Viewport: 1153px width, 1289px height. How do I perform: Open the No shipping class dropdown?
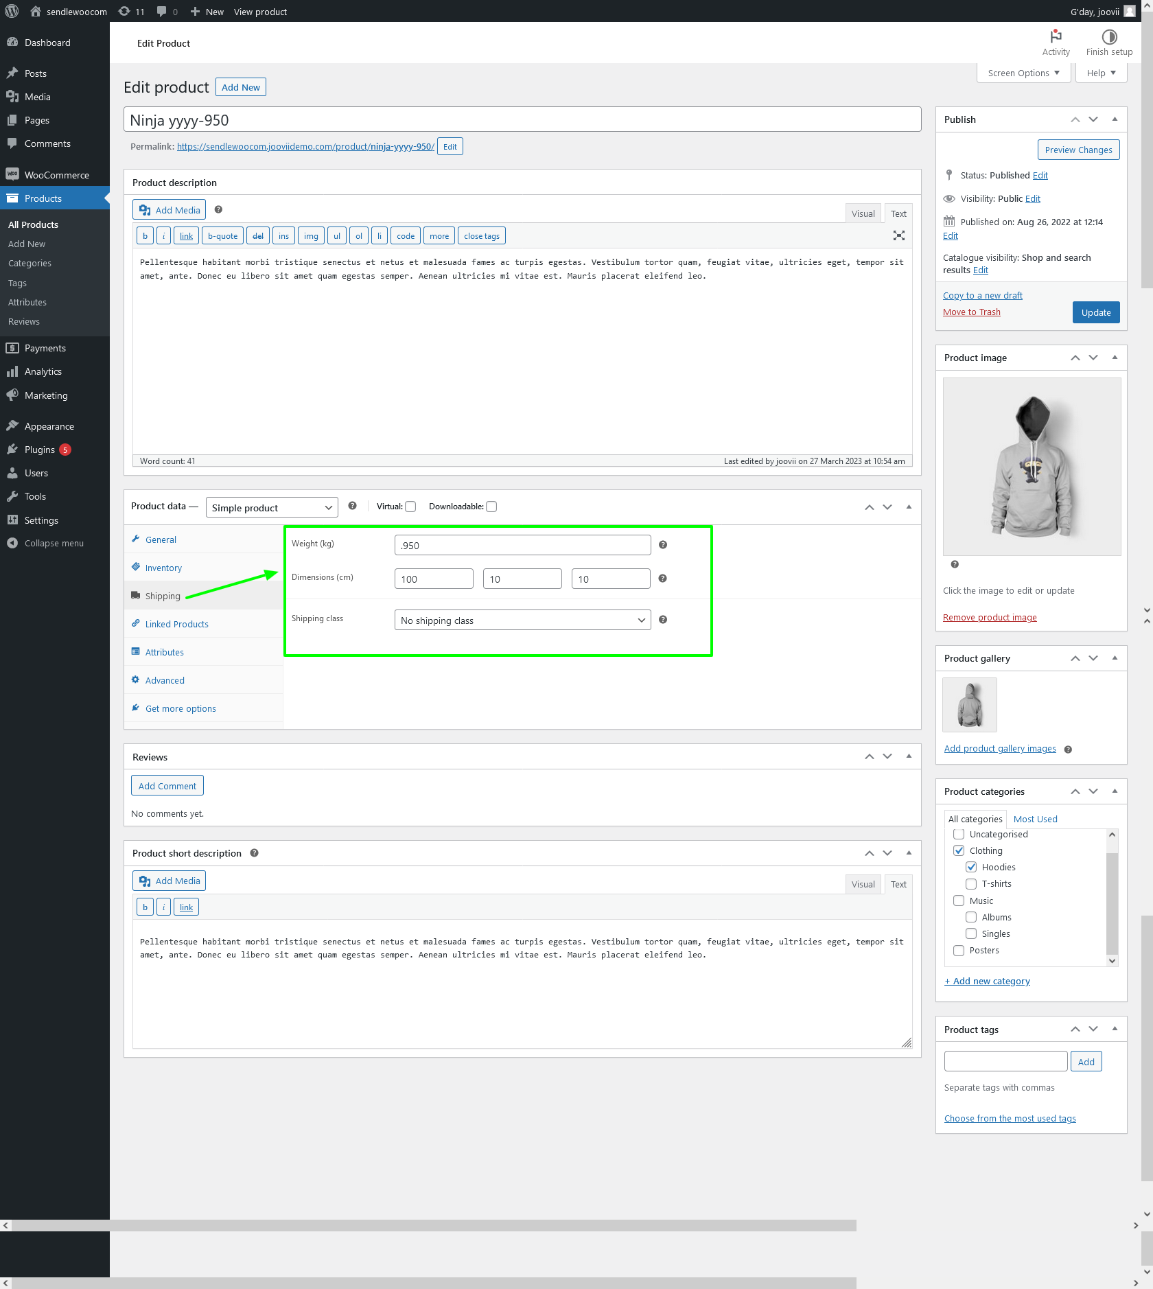pos(522,620)
